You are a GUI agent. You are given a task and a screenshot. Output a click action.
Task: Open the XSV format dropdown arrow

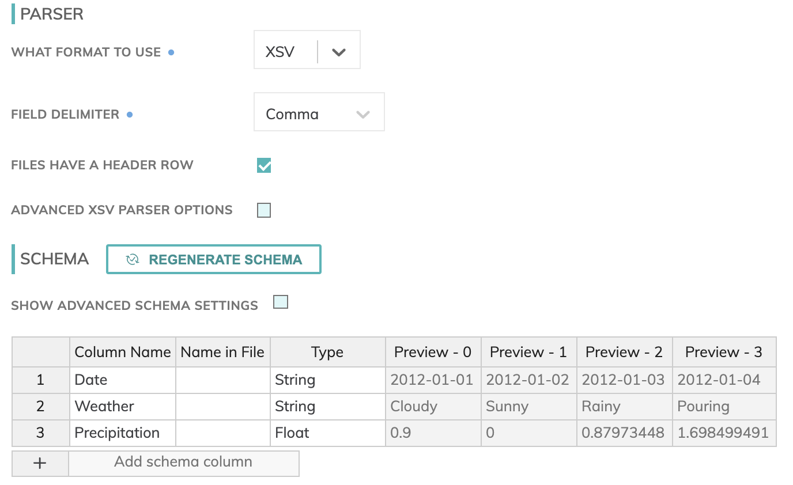(x=339, y=52)
